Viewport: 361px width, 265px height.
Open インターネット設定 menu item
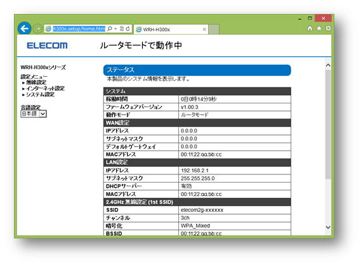(x=45, y=88)
